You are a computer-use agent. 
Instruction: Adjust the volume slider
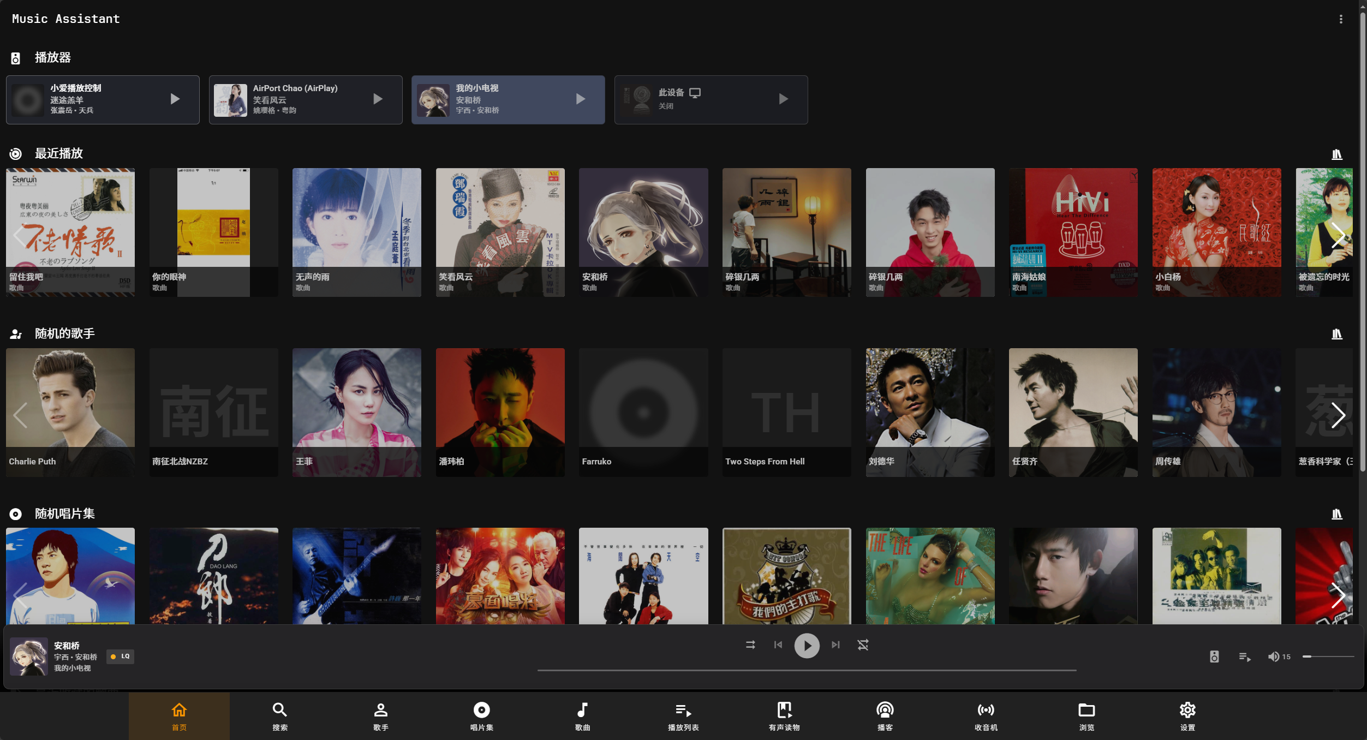click(x=1328, y=657)
